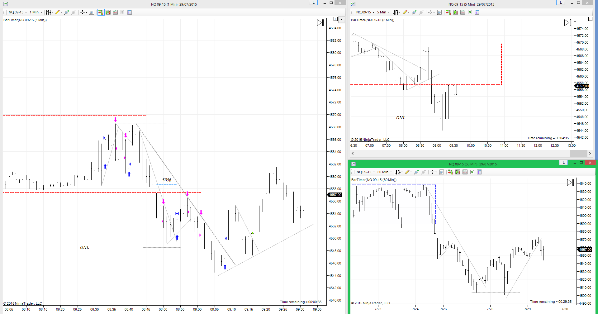Open chart style dropdown in 60 Min chart

click(399, 172)
